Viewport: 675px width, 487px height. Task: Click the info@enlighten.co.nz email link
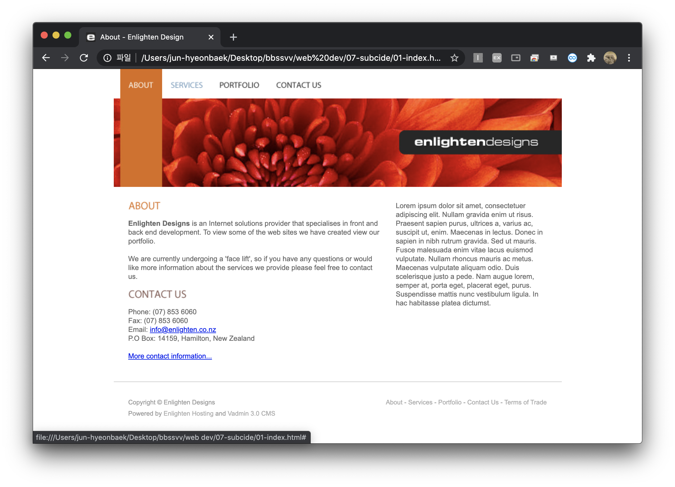point(183,330)
